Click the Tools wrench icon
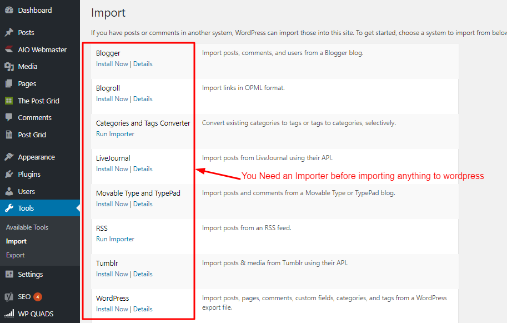The image size is (507, 323). coord(9,208)
